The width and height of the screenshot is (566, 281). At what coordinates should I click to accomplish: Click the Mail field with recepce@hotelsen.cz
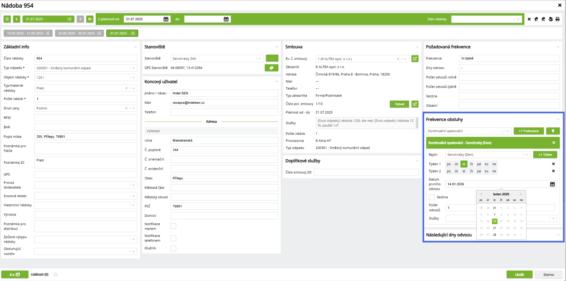coord(224,103)
